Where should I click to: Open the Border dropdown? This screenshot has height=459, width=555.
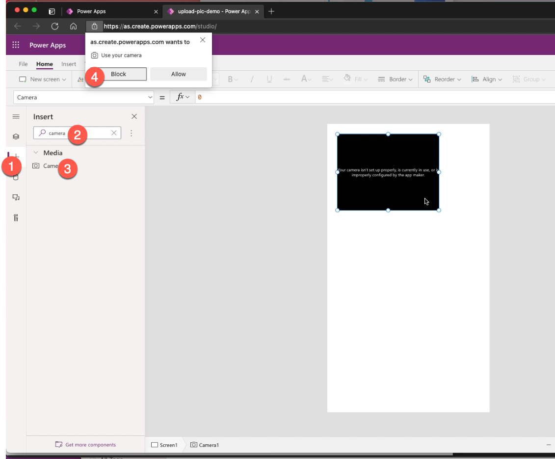[395, 80]
